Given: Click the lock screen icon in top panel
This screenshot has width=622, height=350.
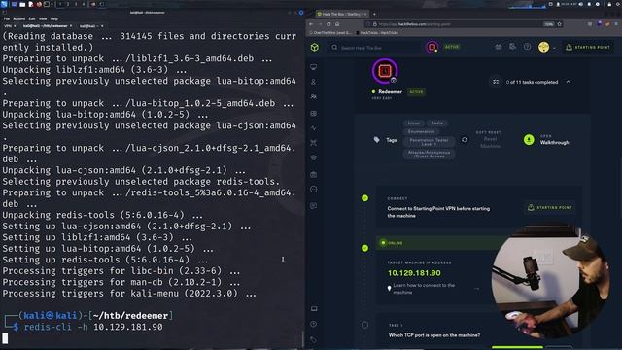Looking at the screenshot, I should click(x=609, y=4).
